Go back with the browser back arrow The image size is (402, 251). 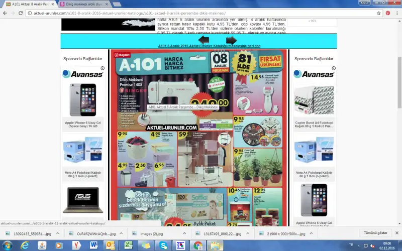[x=5, y=13]
